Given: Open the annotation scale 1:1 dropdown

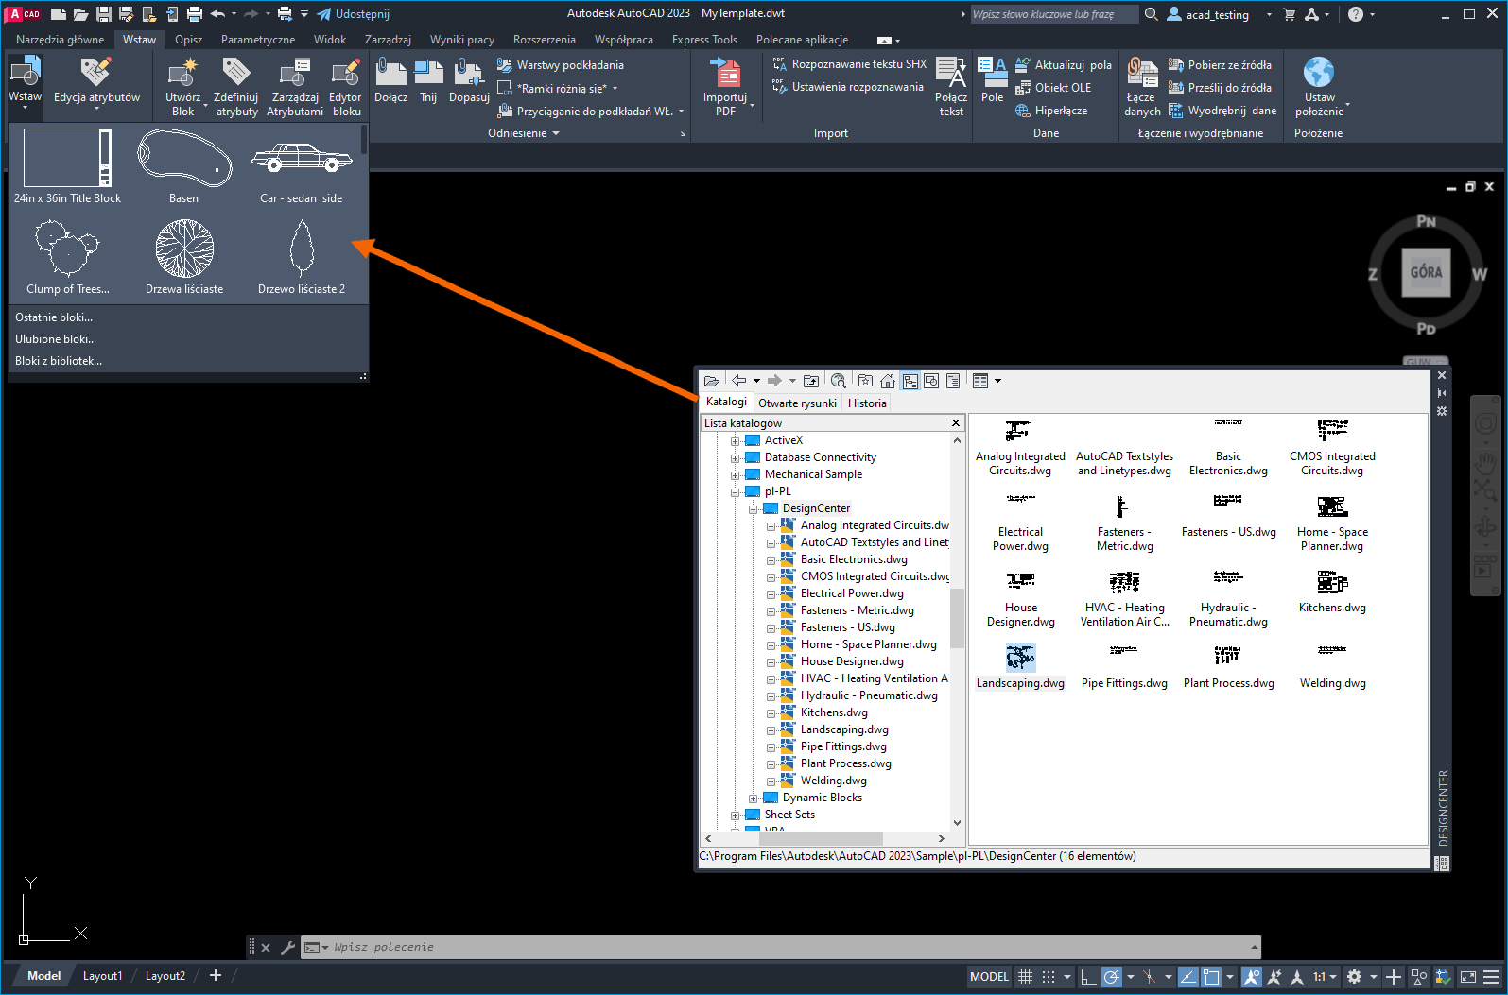Looking at the screenshot, I should [1325, 977].
